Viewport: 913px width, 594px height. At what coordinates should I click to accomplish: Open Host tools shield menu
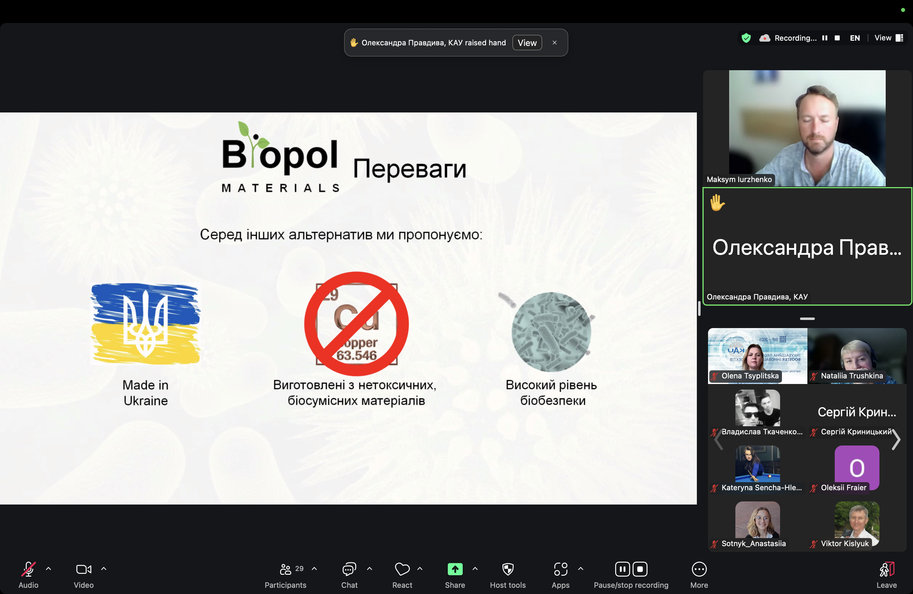pos(507,574)
